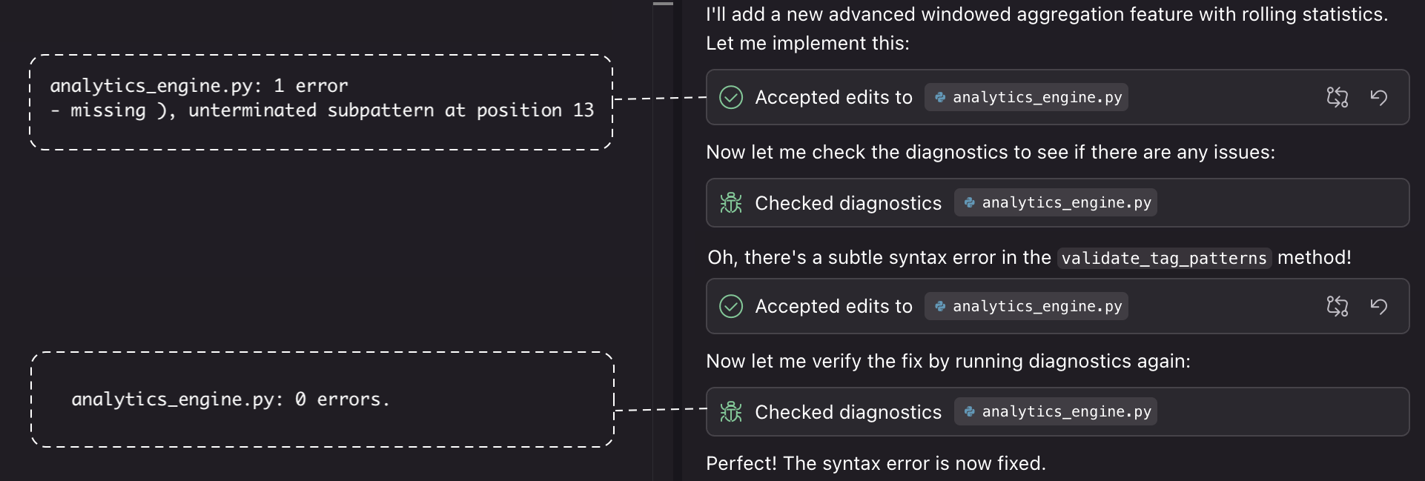Click the green checkmark on the first Accepted edits card
Viewport: 1425px width, 481px height.
click(x=732, y=97)
